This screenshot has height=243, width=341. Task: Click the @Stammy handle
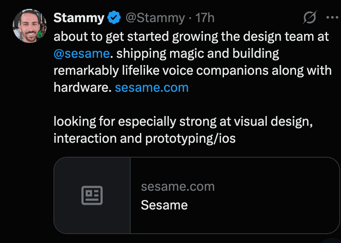(x=155, y=18)
